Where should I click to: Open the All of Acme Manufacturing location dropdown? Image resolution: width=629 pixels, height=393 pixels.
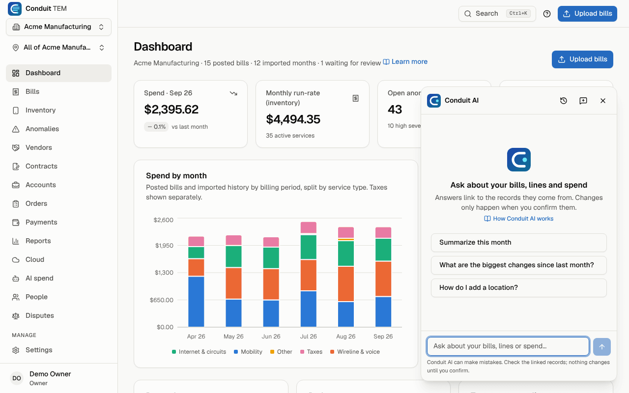tap(59, 48)
